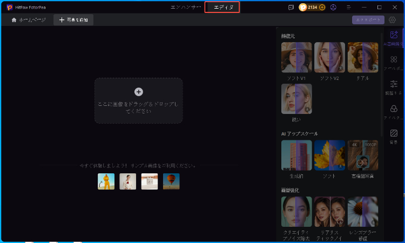
Task: Open the toolbox (ツールボックス) sidebar icon
Action: pyautogui.click(x=394, y=59)
